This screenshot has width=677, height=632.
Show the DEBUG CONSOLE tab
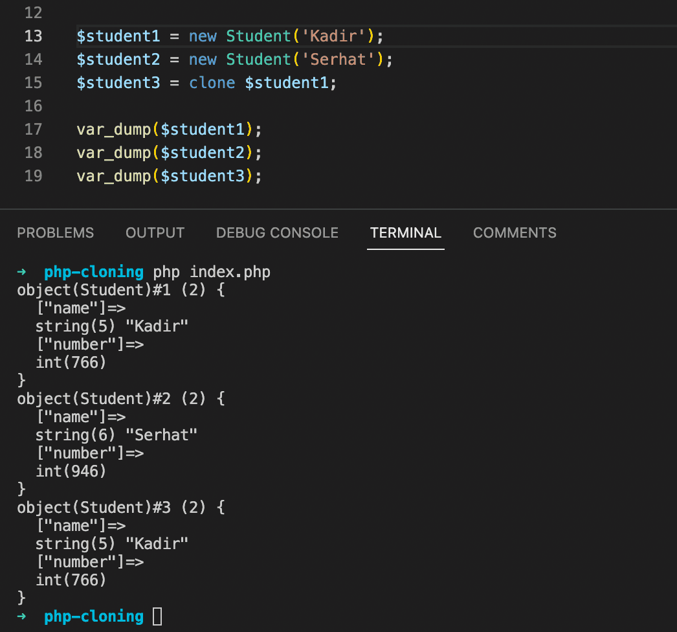tap(277, 233)
